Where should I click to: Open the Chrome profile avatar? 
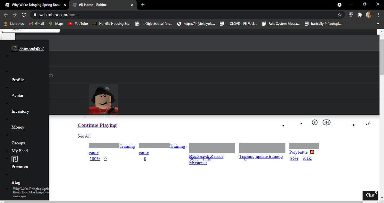(369, 15)
